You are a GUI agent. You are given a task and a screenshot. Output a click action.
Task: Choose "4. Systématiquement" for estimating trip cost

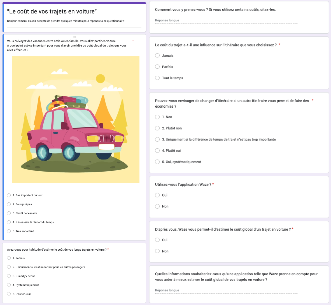coord(9,285)
